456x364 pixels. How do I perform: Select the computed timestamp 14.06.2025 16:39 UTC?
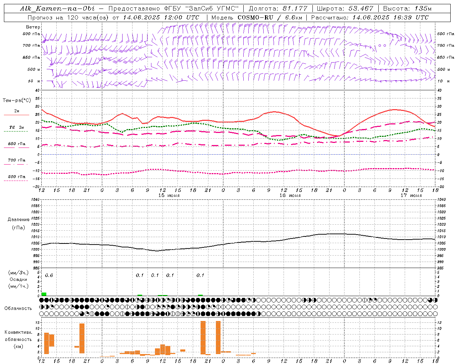click(x=390, y=17)
